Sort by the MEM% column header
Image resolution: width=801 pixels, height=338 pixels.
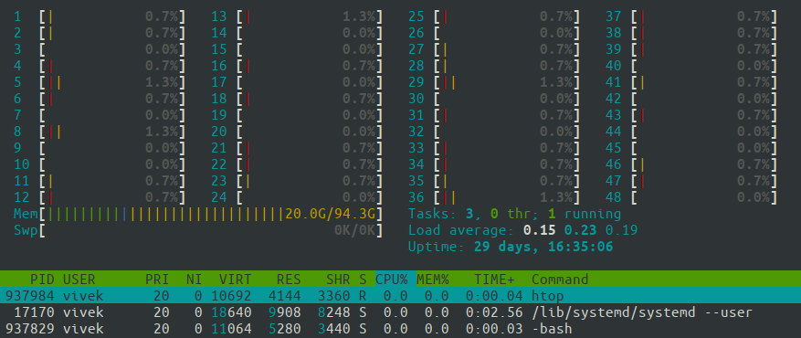point(433,280)
